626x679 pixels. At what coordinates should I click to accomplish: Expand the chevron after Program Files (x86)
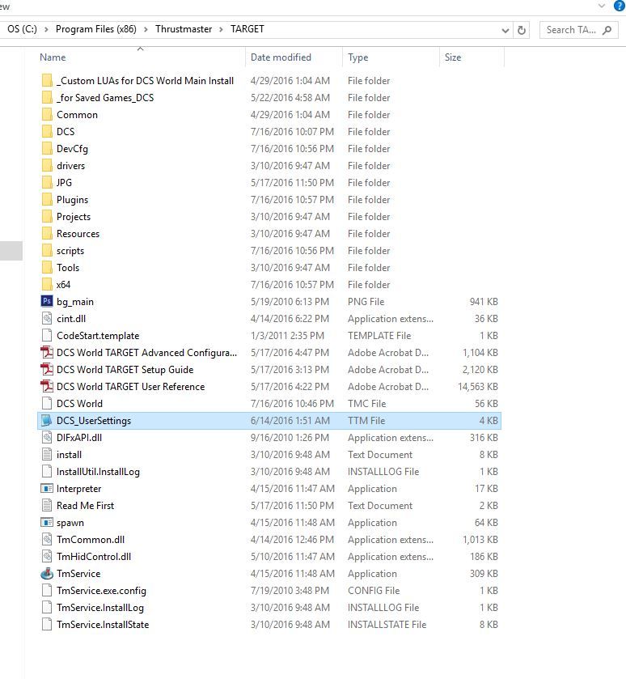[x=146, y=29]
